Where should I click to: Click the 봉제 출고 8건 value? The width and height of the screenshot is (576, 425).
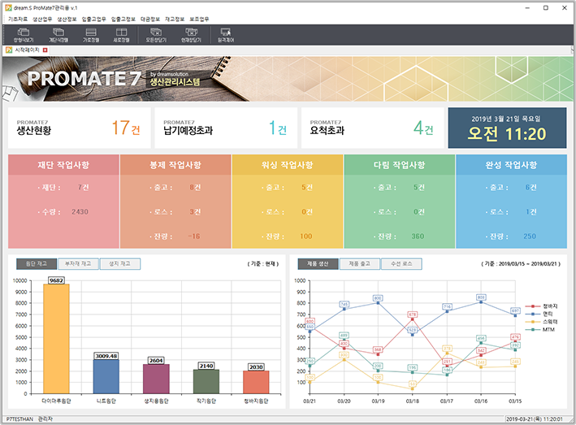(195, 188)
